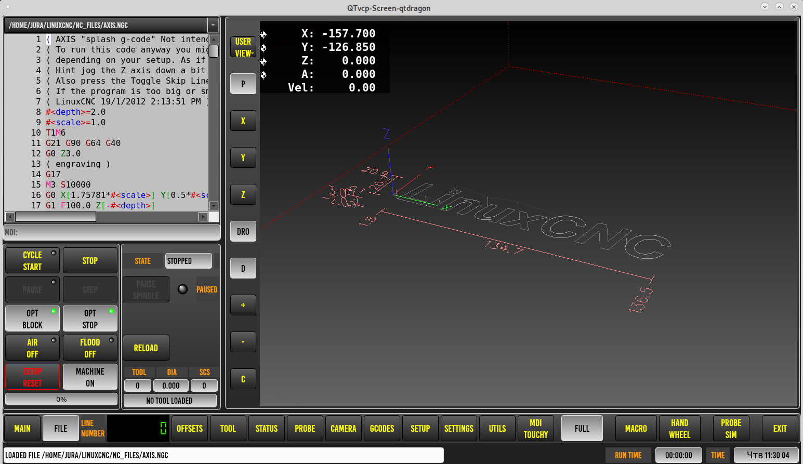This screenshot has width=803, height=464.
Task: Click the G-code horizontal scrollbar handle
Action: pos(56,217)
